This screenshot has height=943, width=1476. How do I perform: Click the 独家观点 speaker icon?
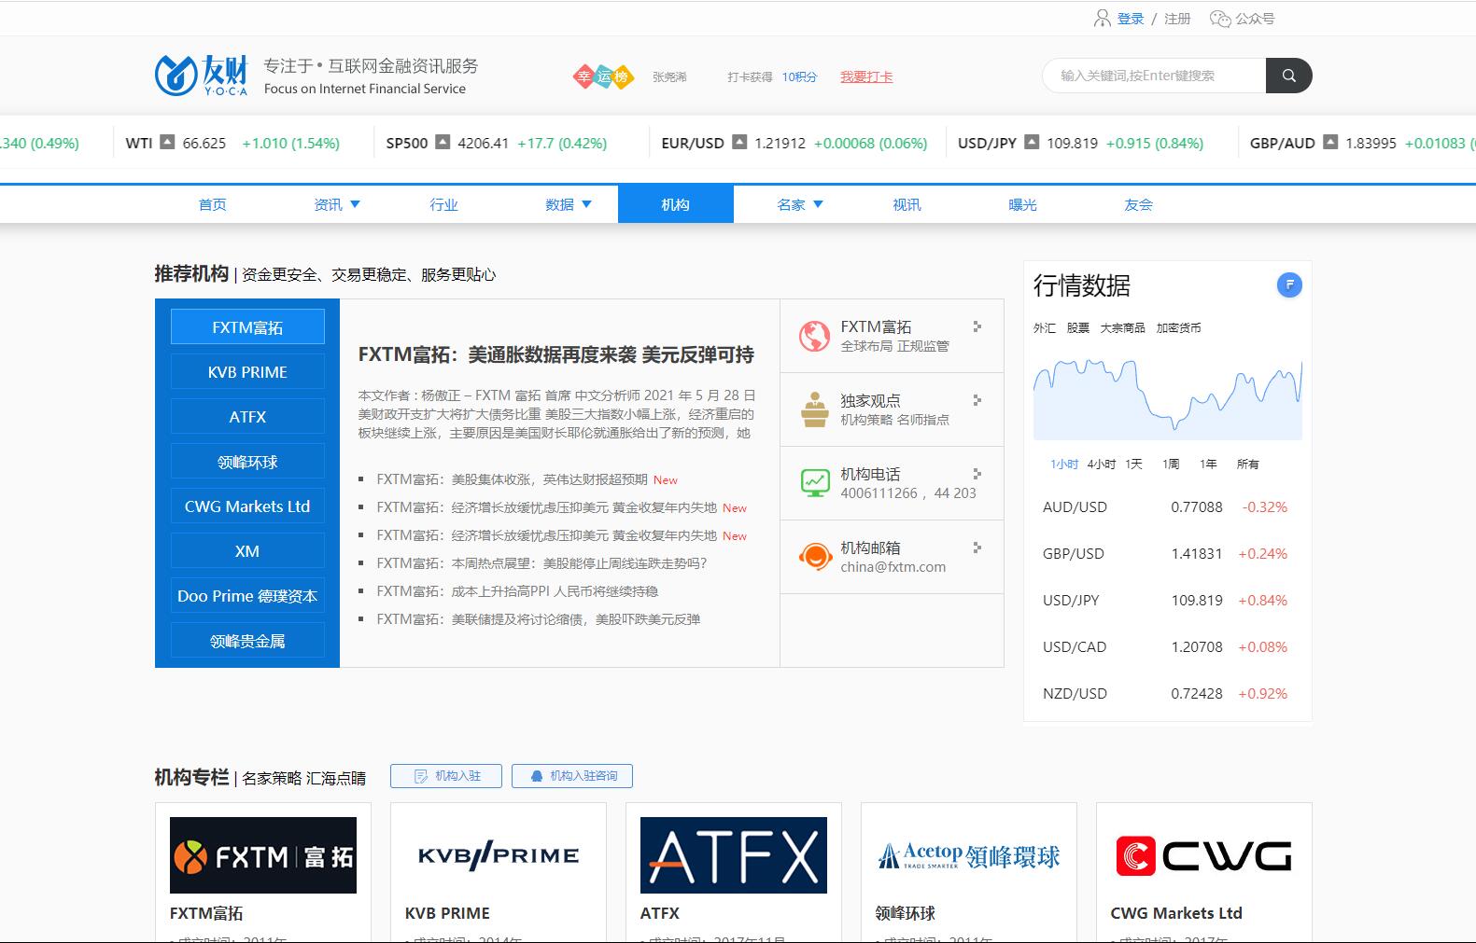tap(814, 409)
